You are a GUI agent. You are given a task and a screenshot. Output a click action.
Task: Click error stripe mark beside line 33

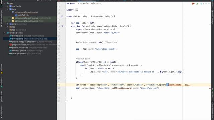[210, 88]
